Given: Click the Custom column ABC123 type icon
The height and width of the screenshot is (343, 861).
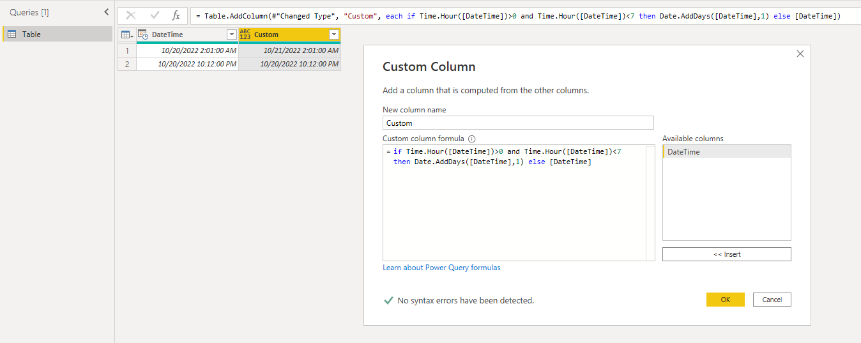Looking at the screenshot, I should (x=245, y=34).
